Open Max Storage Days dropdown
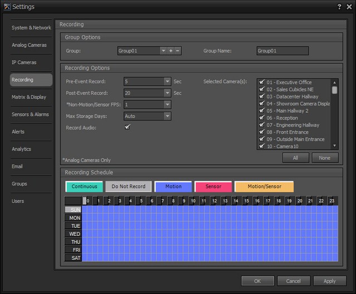The image size is (356, 294). coord(167,116)
